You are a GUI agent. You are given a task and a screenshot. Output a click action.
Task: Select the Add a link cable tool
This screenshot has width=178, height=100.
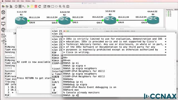(x=3, y=41)
